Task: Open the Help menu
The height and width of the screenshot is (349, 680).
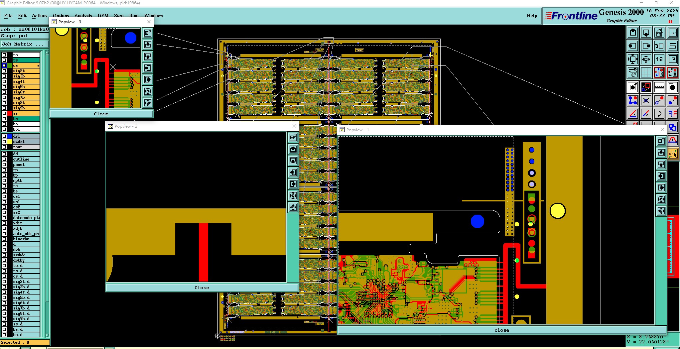Action: tap(532, 16)
